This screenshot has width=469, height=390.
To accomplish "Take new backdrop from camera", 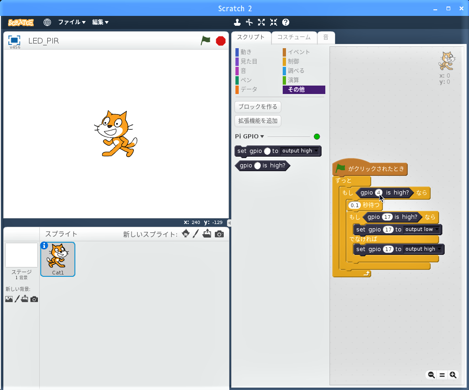I will (34, 299).
